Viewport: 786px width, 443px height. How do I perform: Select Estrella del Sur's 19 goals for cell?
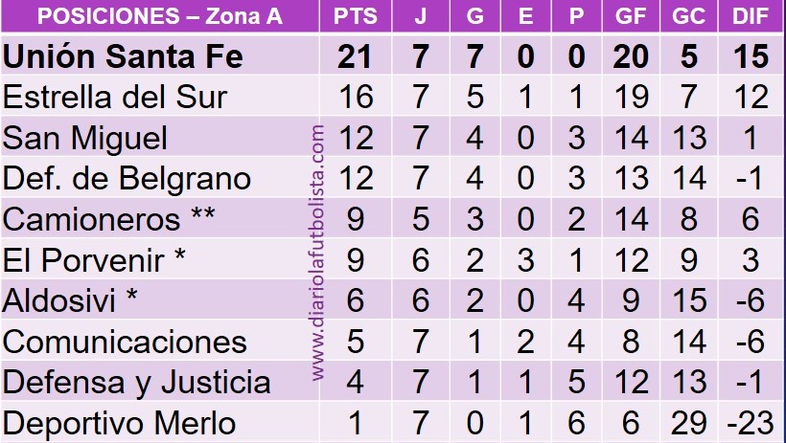(x=631, y=97)
